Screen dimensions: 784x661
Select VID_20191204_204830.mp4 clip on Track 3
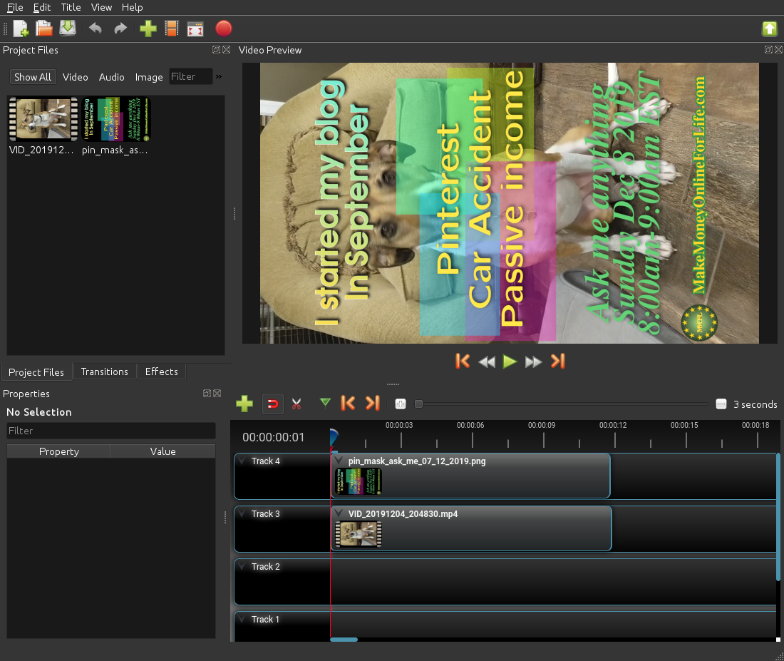tap(471, 528)
